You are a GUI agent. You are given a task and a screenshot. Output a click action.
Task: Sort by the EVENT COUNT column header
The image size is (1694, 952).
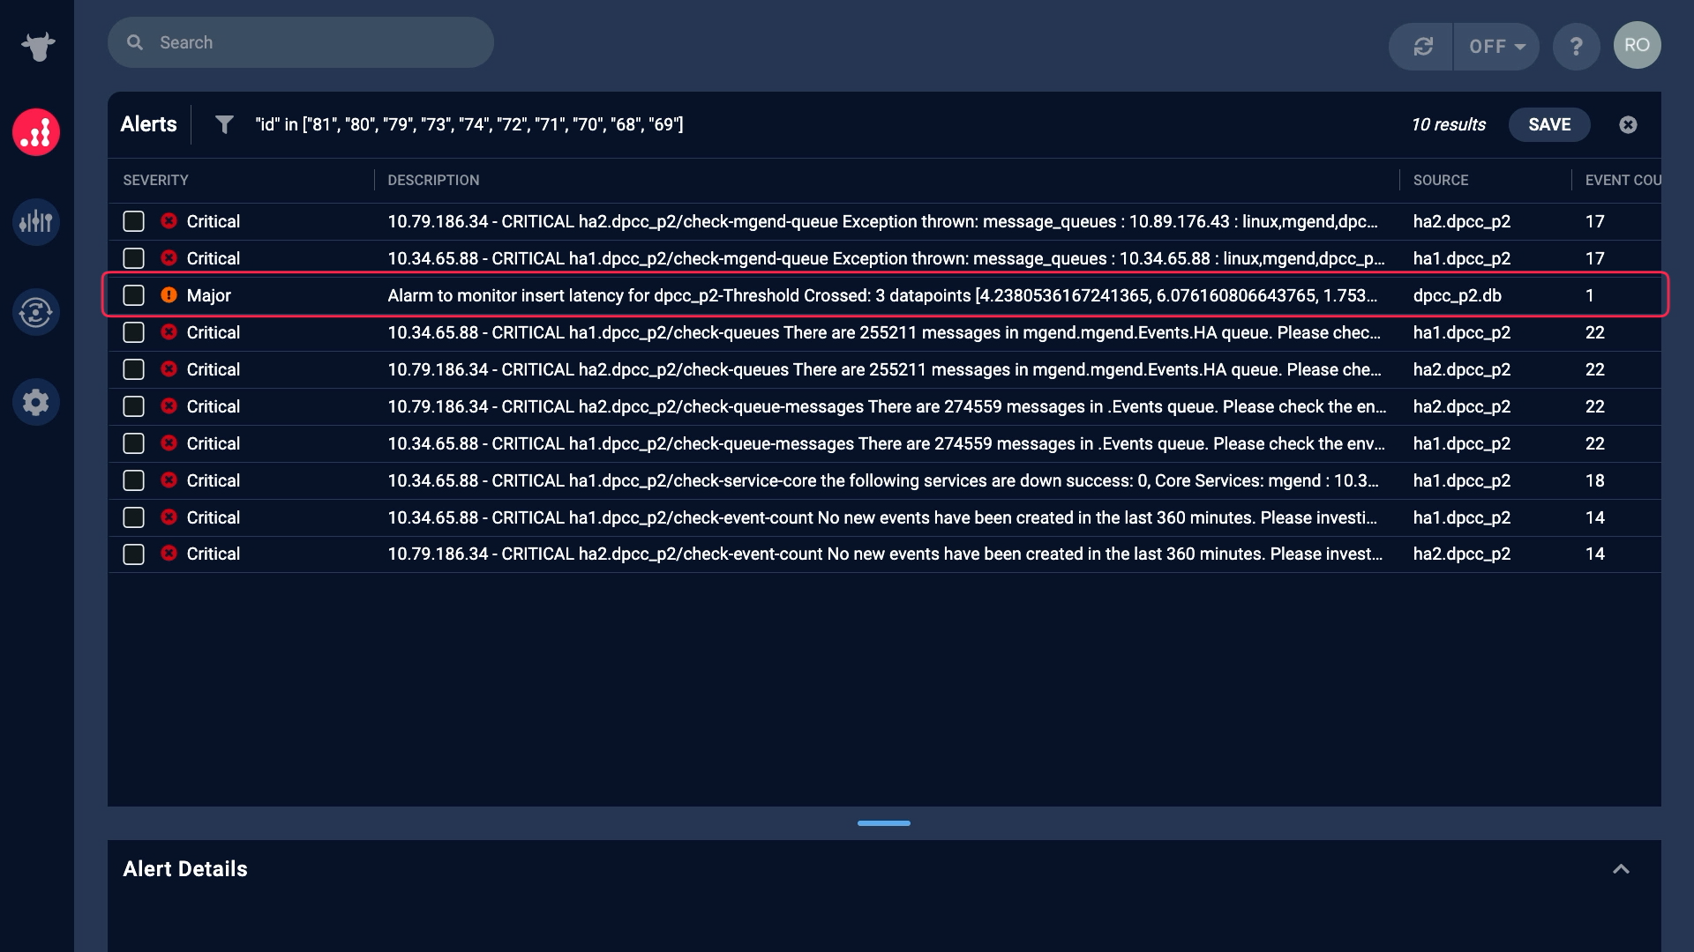pyautogui.click(x=1623, y=180)
